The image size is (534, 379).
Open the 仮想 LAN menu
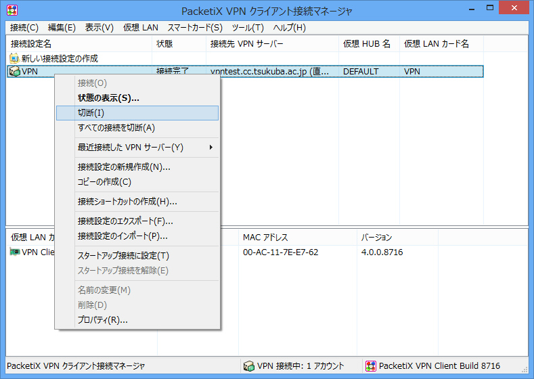pos(141,28)
